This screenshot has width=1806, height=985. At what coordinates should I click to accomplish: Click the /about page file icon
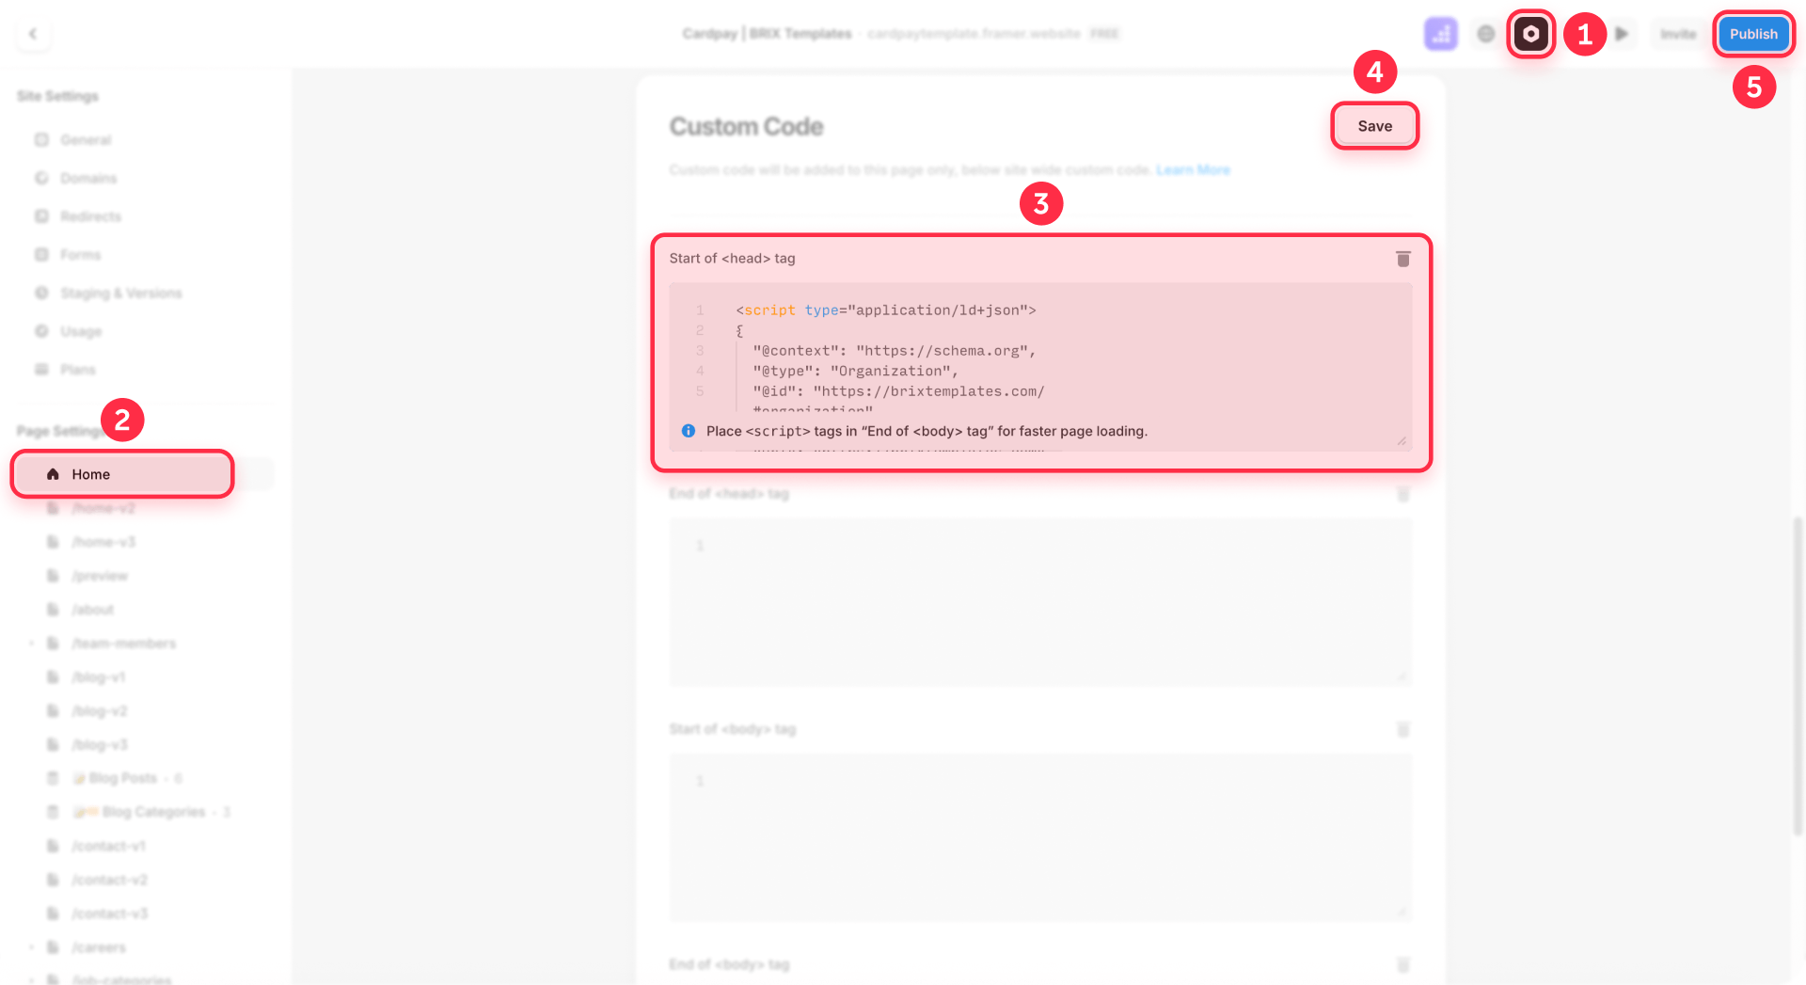(53, 610)
